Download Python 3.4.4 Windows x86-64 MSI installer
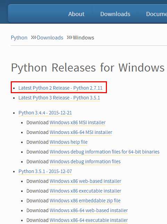The image size is (167, 224). click(81, 132)
